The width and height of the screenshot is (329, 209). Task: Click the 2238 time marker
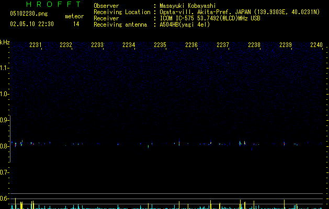[254, 45]
